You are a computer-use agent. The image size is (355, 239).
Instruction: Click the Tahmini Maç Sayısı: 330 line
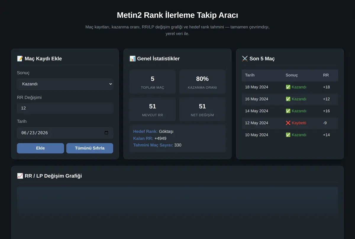click(x=157, y=145)
